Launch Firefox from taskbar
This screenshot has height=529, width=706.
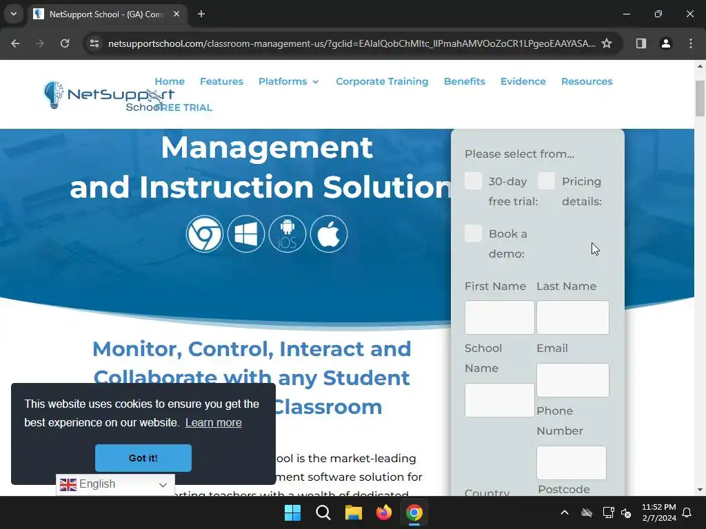point(383,512)
